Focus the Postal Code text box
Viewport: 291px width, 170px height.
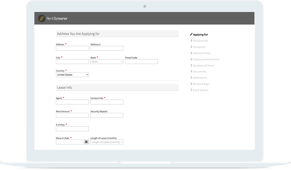141,62
